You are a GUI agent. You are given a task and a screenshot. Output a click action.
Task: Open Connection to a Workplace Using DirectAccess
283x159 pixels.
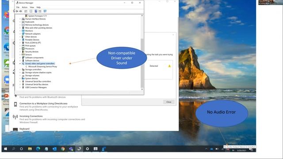pyautogui.click(x=43, y=103)
